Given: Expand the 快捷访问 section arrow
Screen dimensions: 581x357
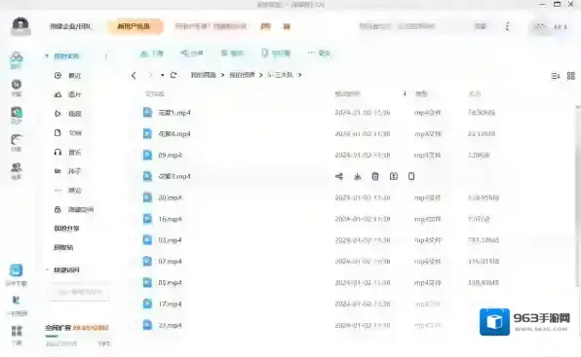Looking at the screenshot, I should tap(47, 269).
